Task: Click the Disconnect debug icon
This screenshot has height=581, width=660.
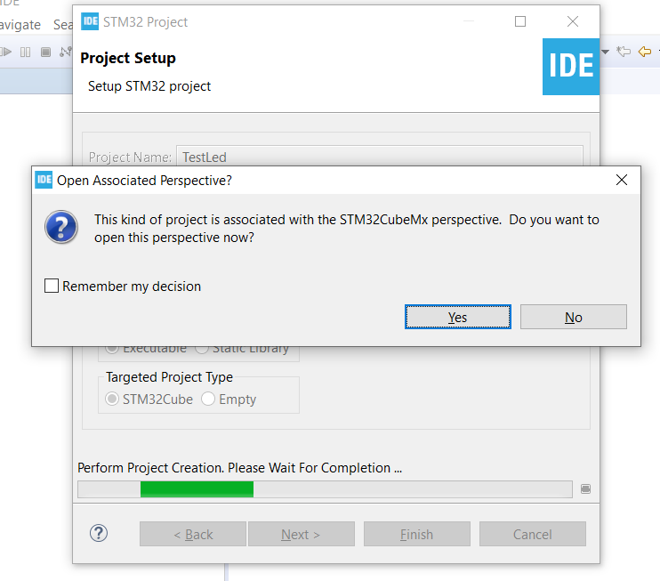Action: 66,52
